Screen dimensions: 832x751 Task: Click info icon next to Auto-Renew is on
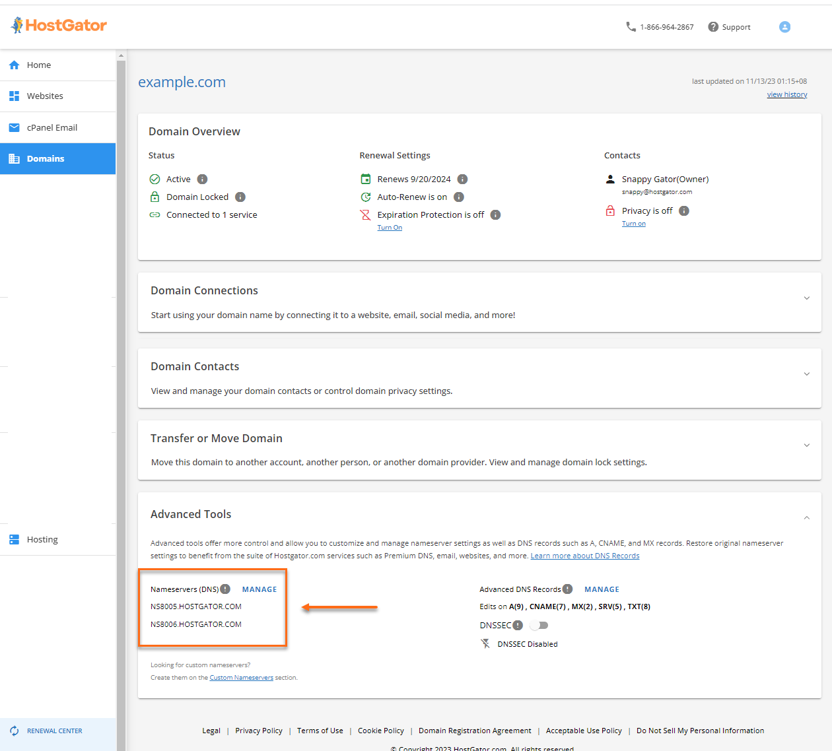459,197
